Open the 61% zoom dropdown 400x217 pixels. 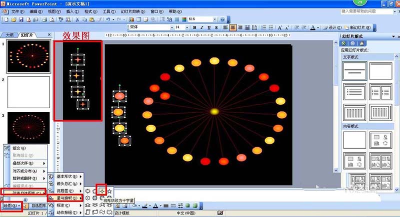click(214, 19)
